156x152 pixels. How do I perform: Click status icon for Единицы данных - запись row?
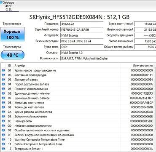tap(3, 98)
